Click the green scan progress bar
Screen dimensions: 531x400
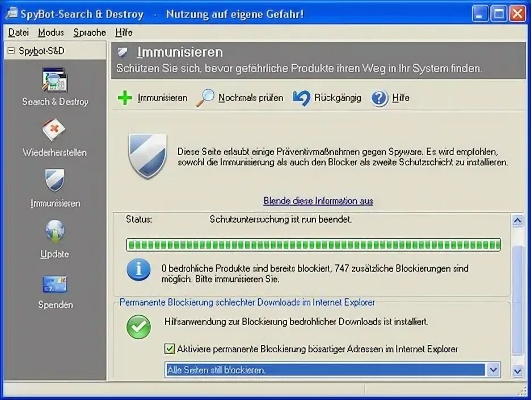313,245
